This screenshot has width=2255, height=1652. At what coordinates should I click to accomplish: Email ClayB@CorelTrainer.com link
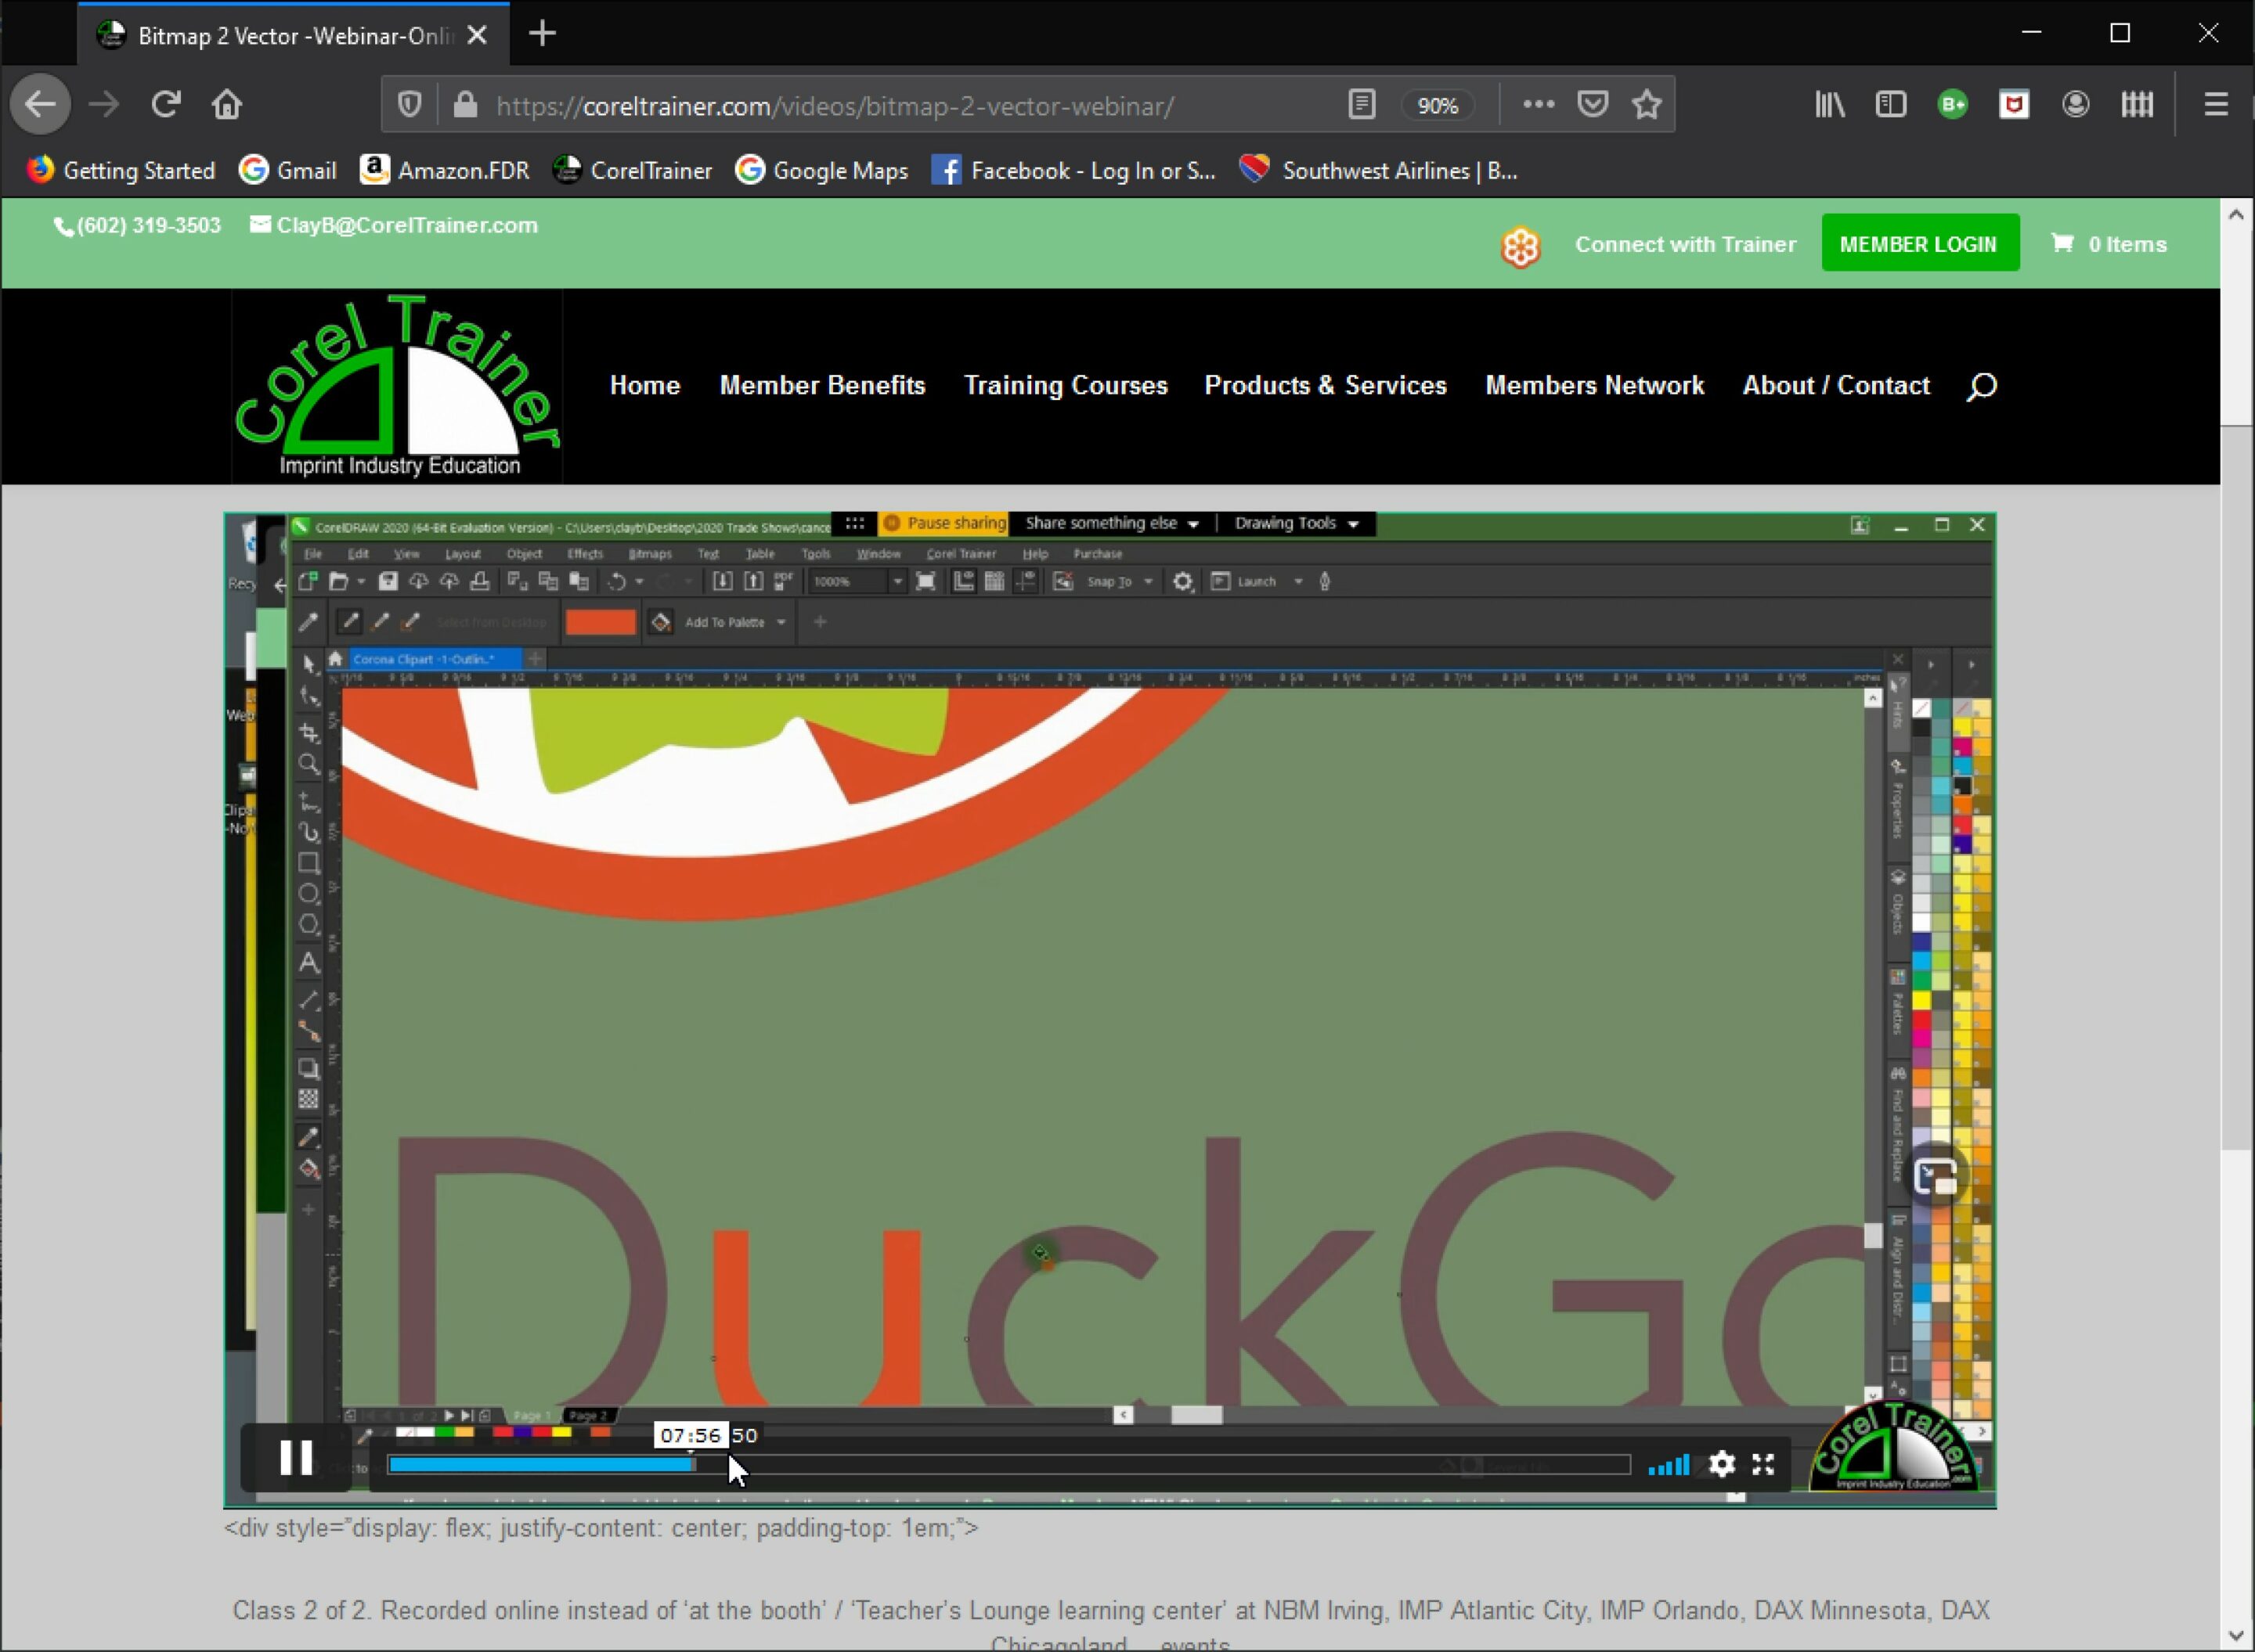(x=394, y=226)
